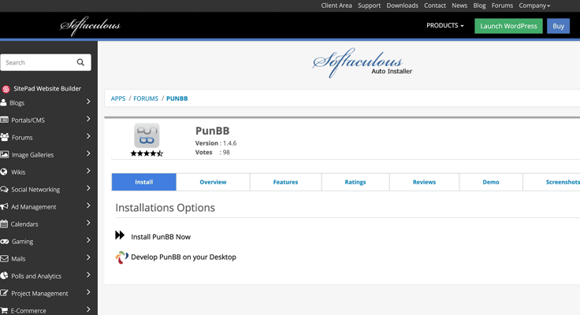Click the Polls and Analytics pie icon

tap(4, 276)
